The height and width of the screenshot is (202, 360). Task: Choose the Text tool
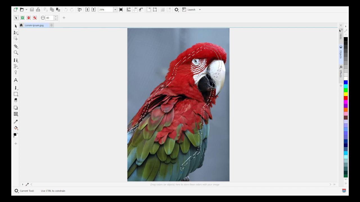[x=16, y=80]
